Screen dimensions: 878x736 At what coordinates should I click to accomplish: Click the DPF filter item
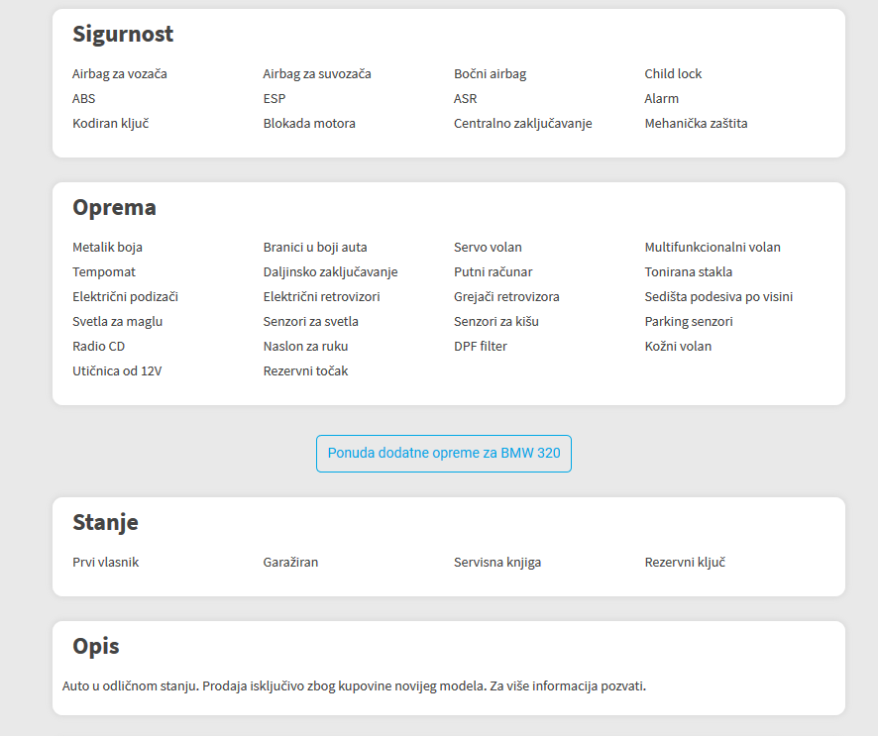pos(480,346)
